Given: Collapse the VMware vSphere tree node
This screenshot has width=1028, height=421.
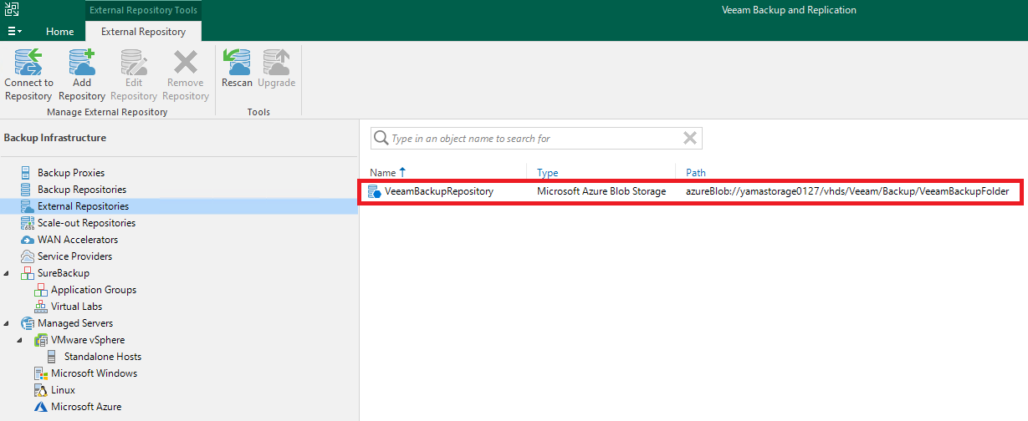Looking at the screenshot, I should point(21,340).
